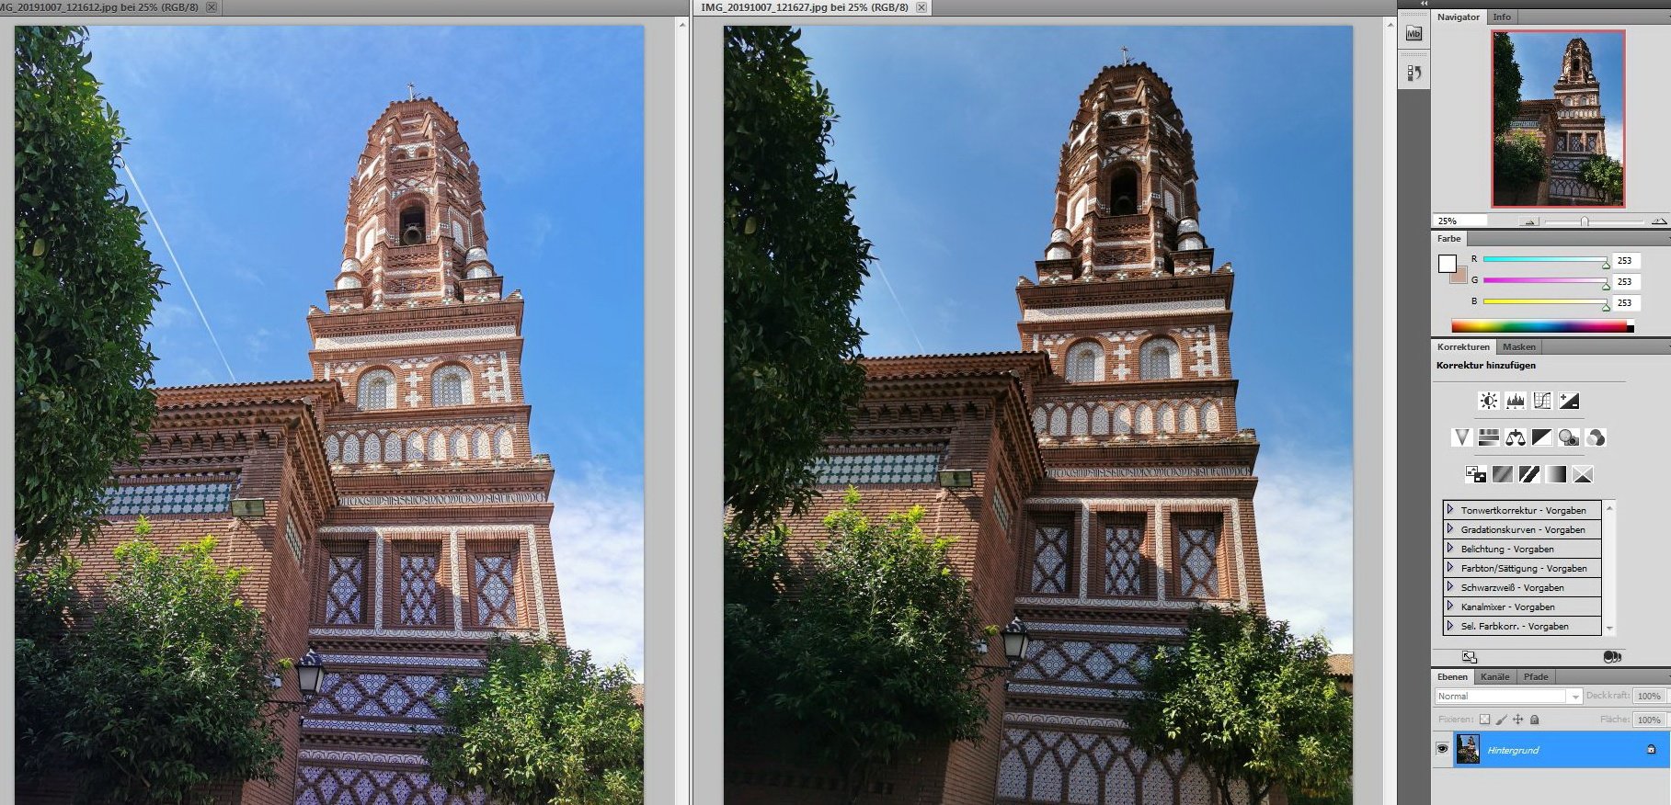Screen dimensions: 1671x805
Task: Add an Invert adjustment
Action: pyautogui.click(x=1475, y=474)
